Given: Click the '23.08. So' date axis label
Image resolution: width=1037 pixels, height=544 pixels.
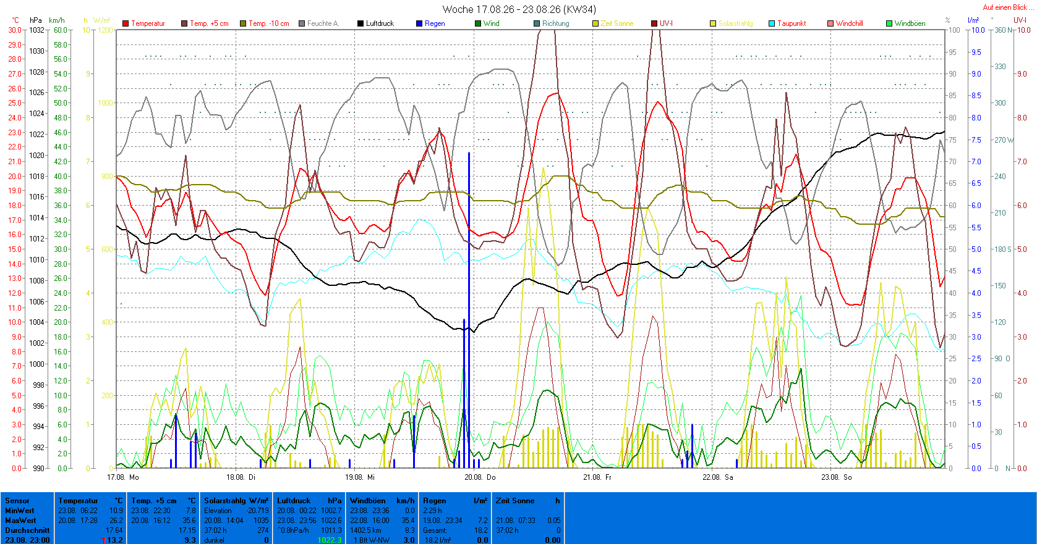Looking at the screenshot, I should [x=837, y=477].
